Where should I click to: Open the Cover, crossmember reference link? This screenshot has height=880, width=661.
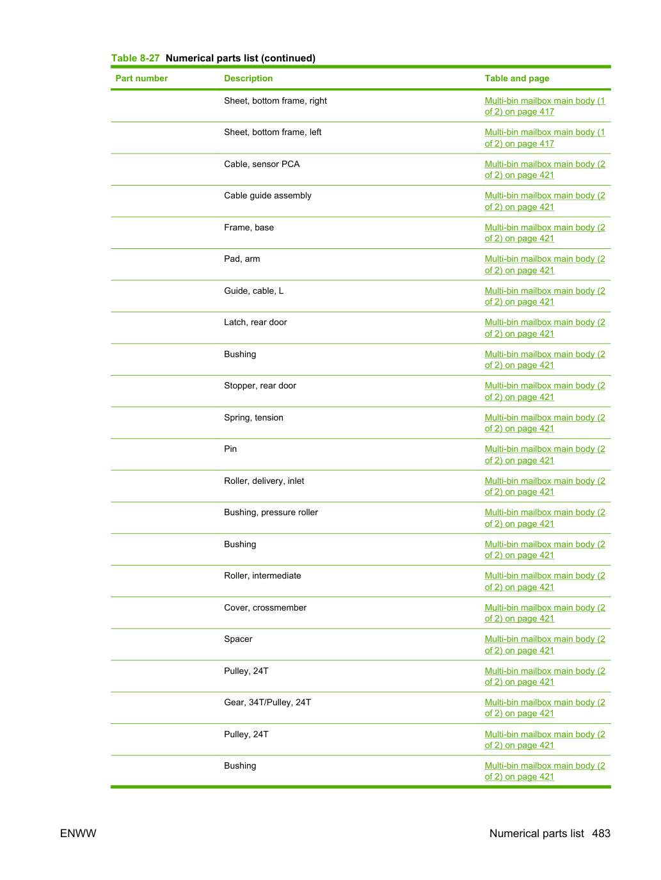coord(545,613)
